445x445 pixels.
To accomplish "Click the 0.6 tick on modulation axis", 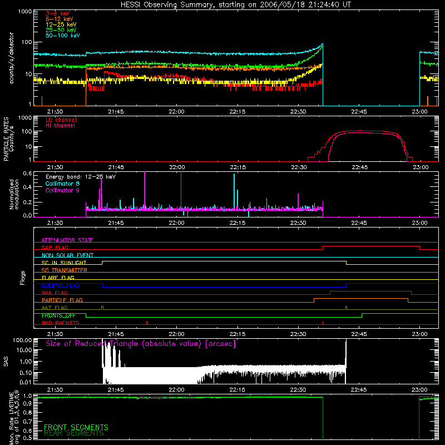I will point(27,174).
